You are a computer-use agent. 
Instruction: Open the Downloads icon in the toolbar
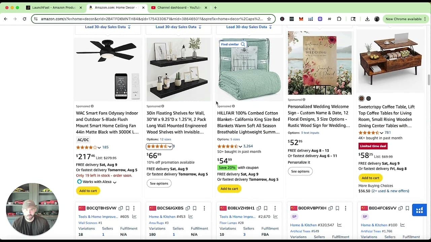[367, 19]
